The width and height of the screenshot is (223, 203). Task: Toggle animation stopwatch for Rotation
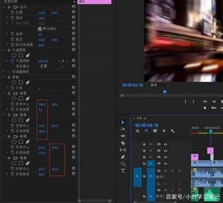(12, 34)
